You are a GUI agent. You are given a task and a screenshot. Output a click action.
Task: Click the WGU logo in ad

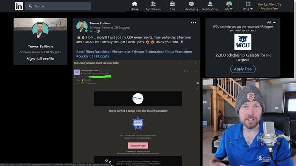click(x=243, y=42)
